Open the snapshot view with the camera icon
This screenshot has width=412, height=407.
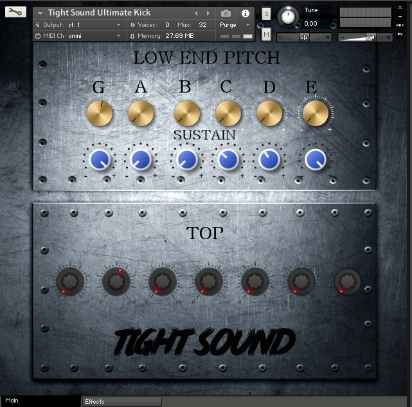tap(226, 13)
